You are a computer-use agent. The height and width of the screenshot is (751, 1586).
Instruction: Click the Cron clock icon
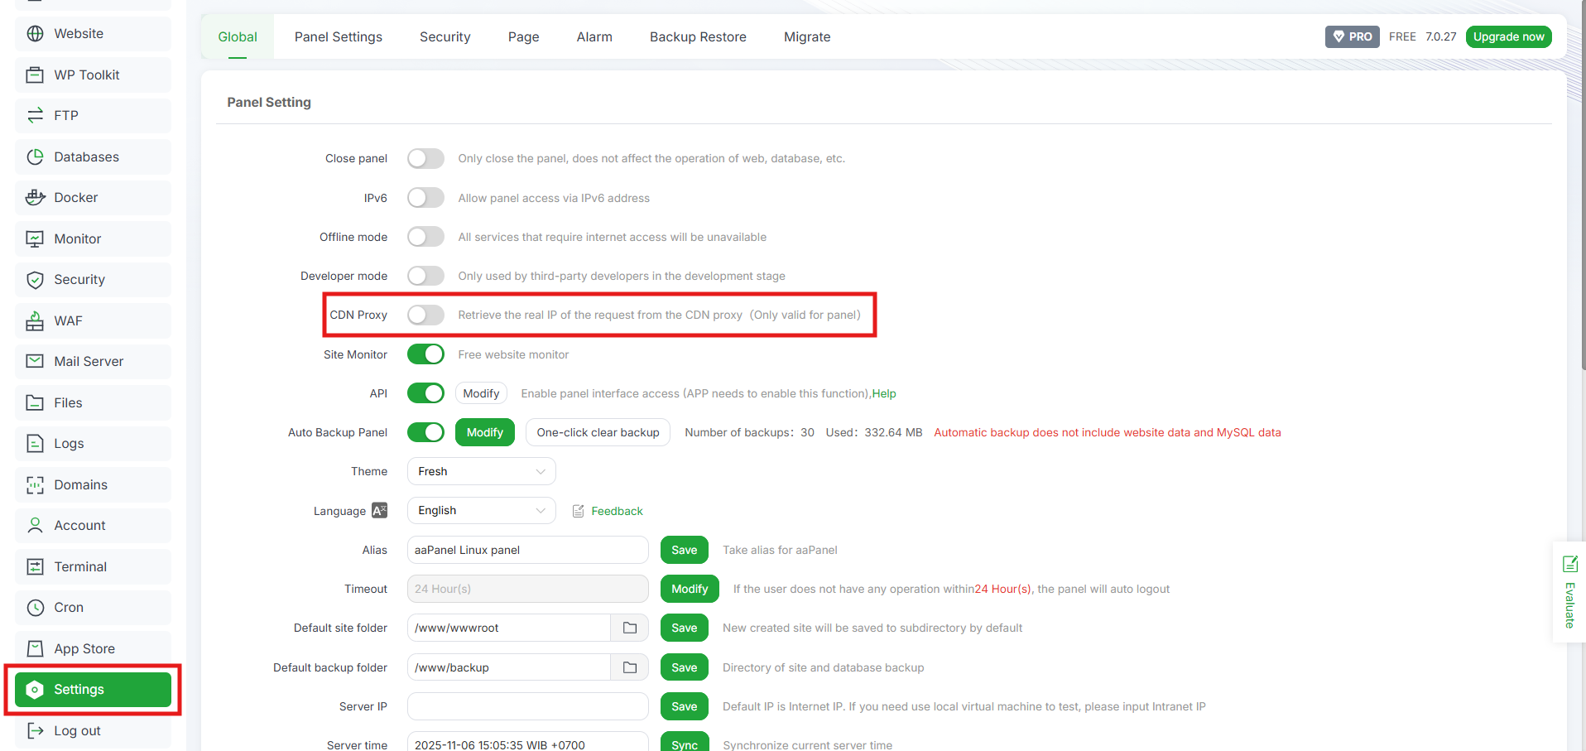(35, 608)
